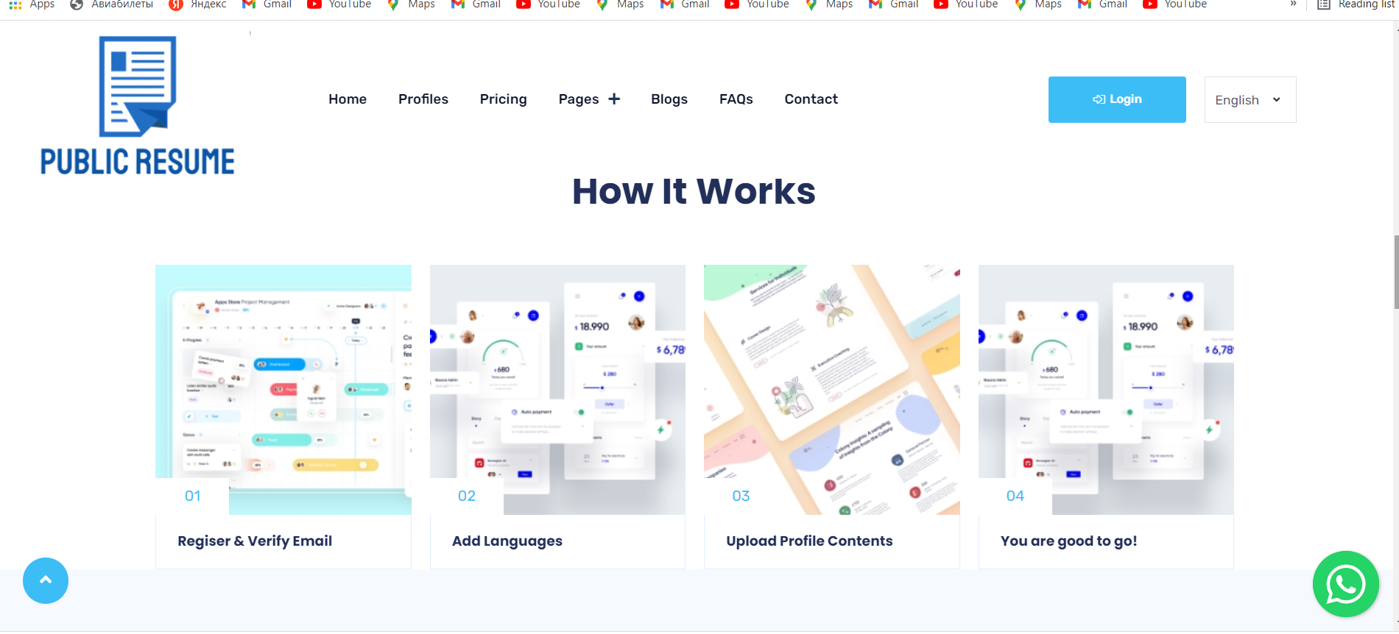Image resolution: width=1399 pixels, height=634 pixels.
Task: Open the Pages menu
Action: [x=579, y=99]
